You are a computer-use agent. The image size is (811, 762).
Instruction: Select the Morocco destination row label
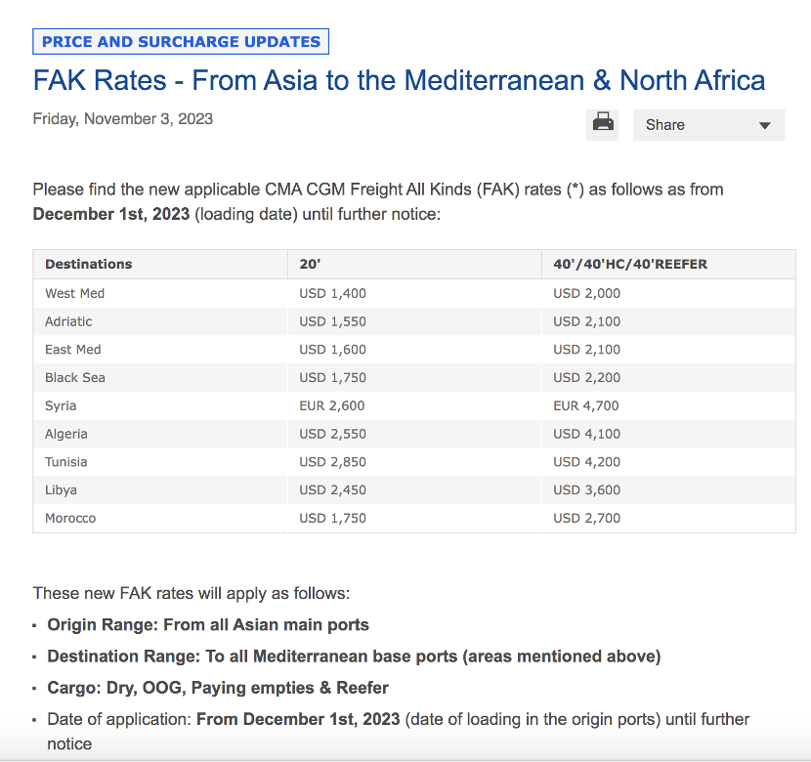[70, 518]
